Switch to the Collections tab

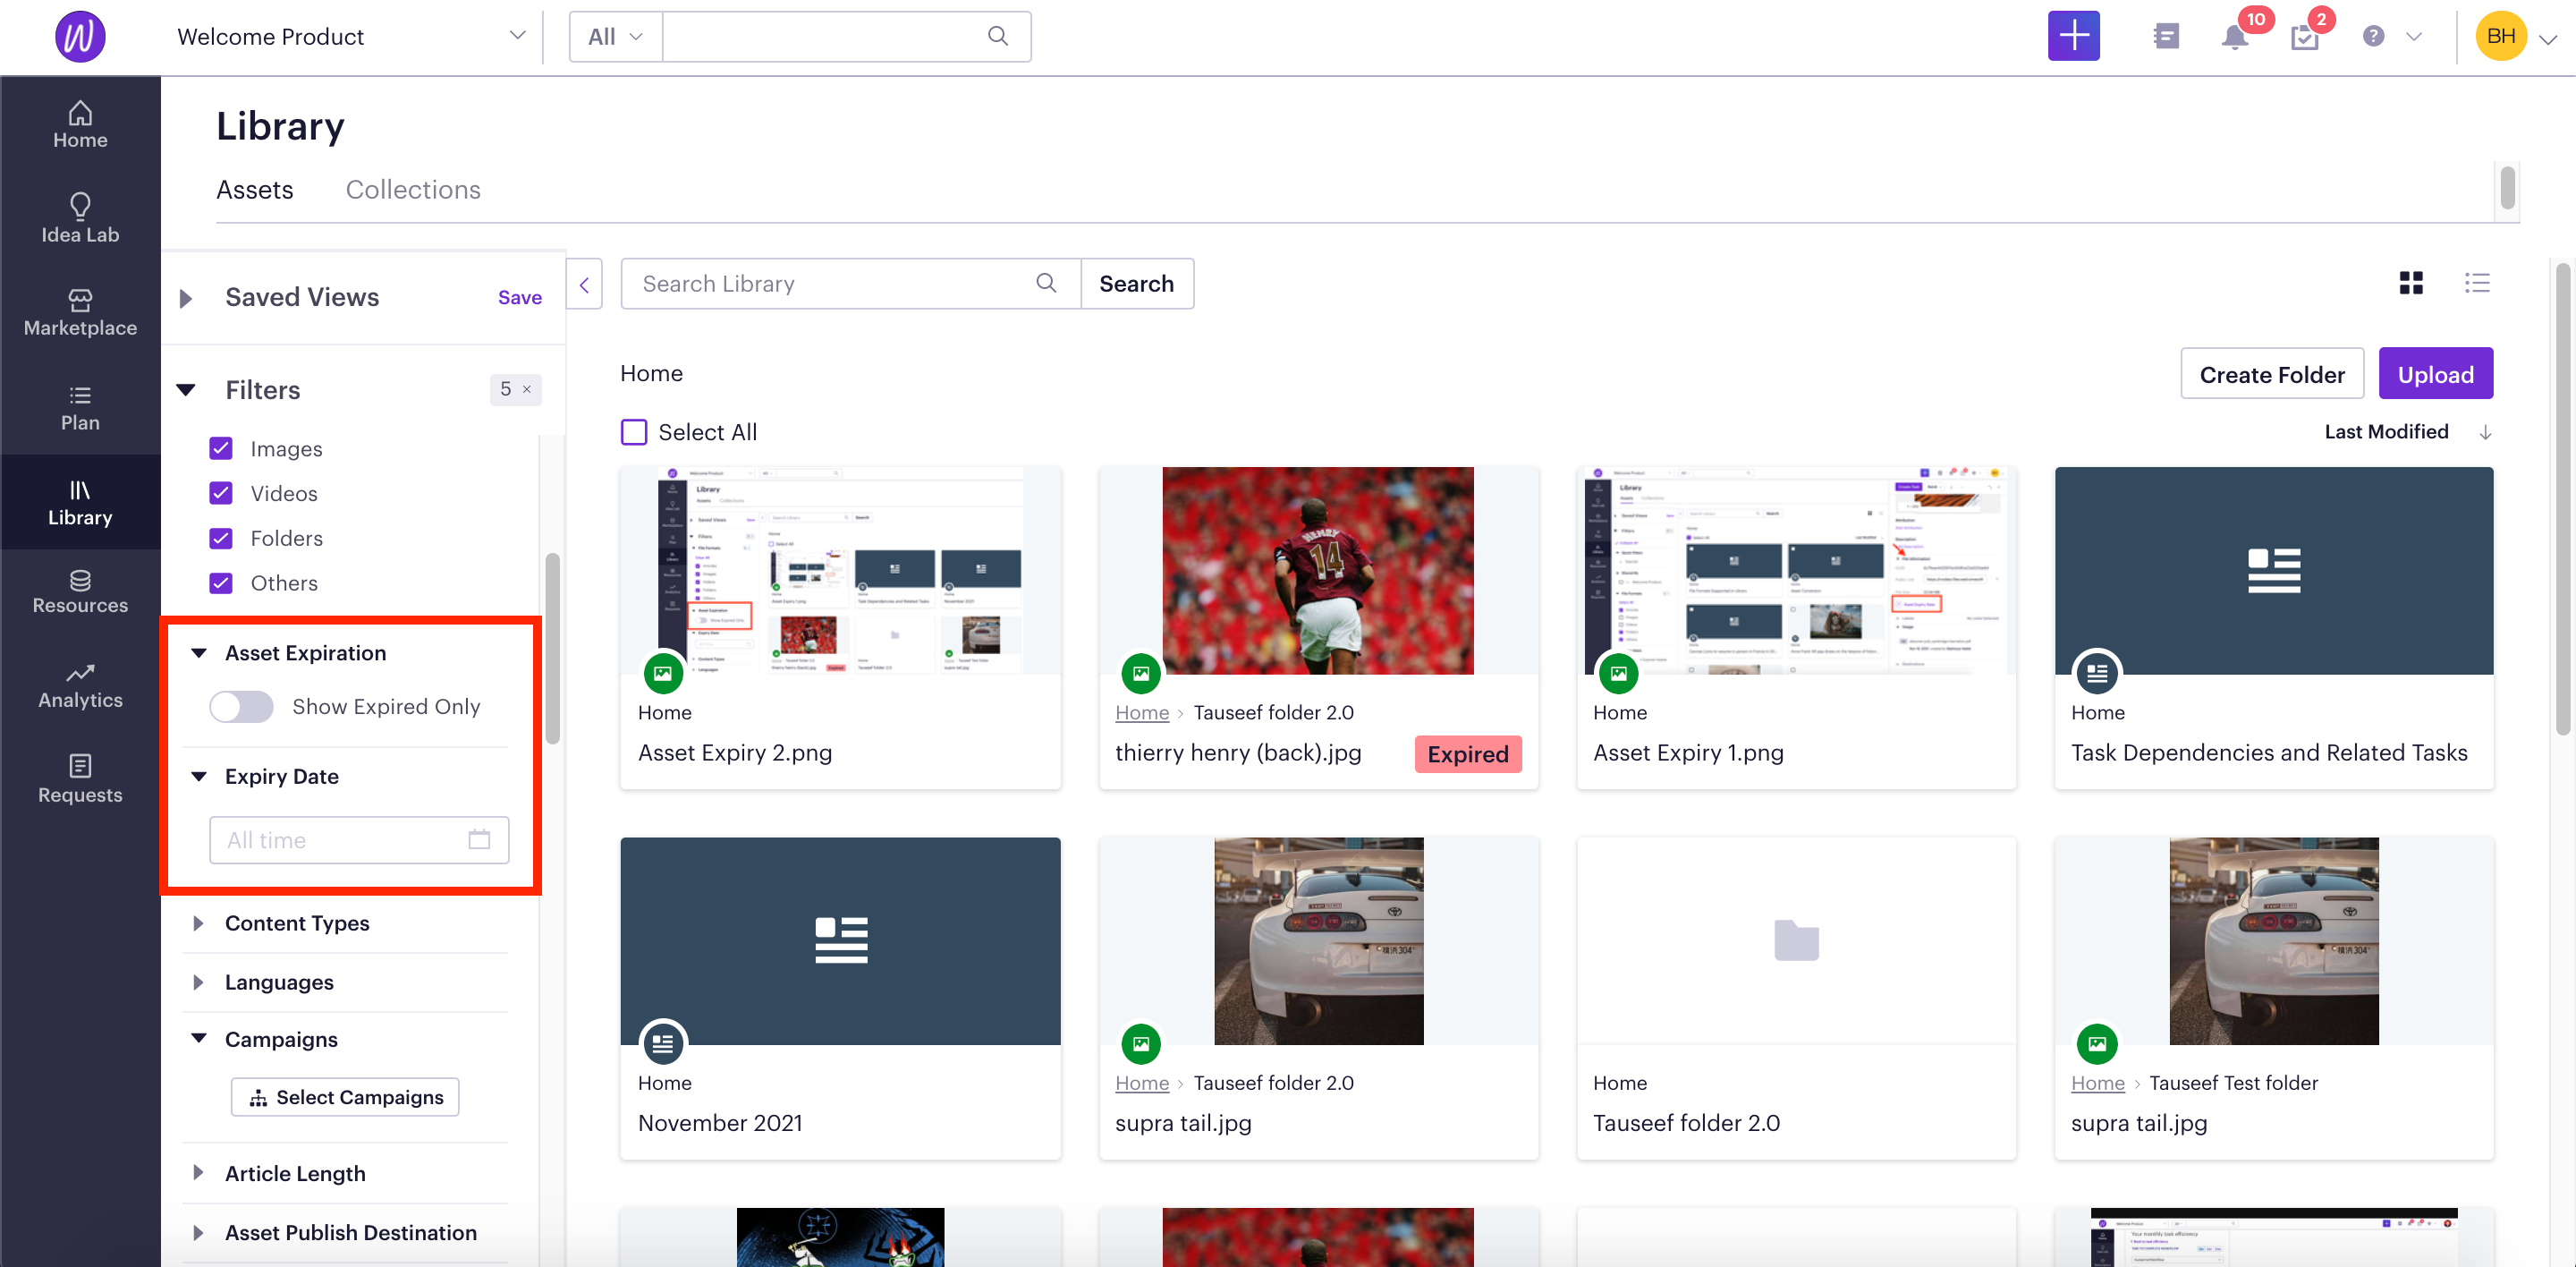[413, 189]
